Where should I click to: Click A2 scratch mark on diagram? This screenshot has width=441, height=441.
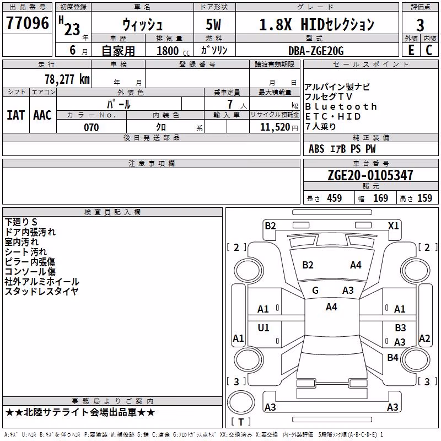coord(424,338)
